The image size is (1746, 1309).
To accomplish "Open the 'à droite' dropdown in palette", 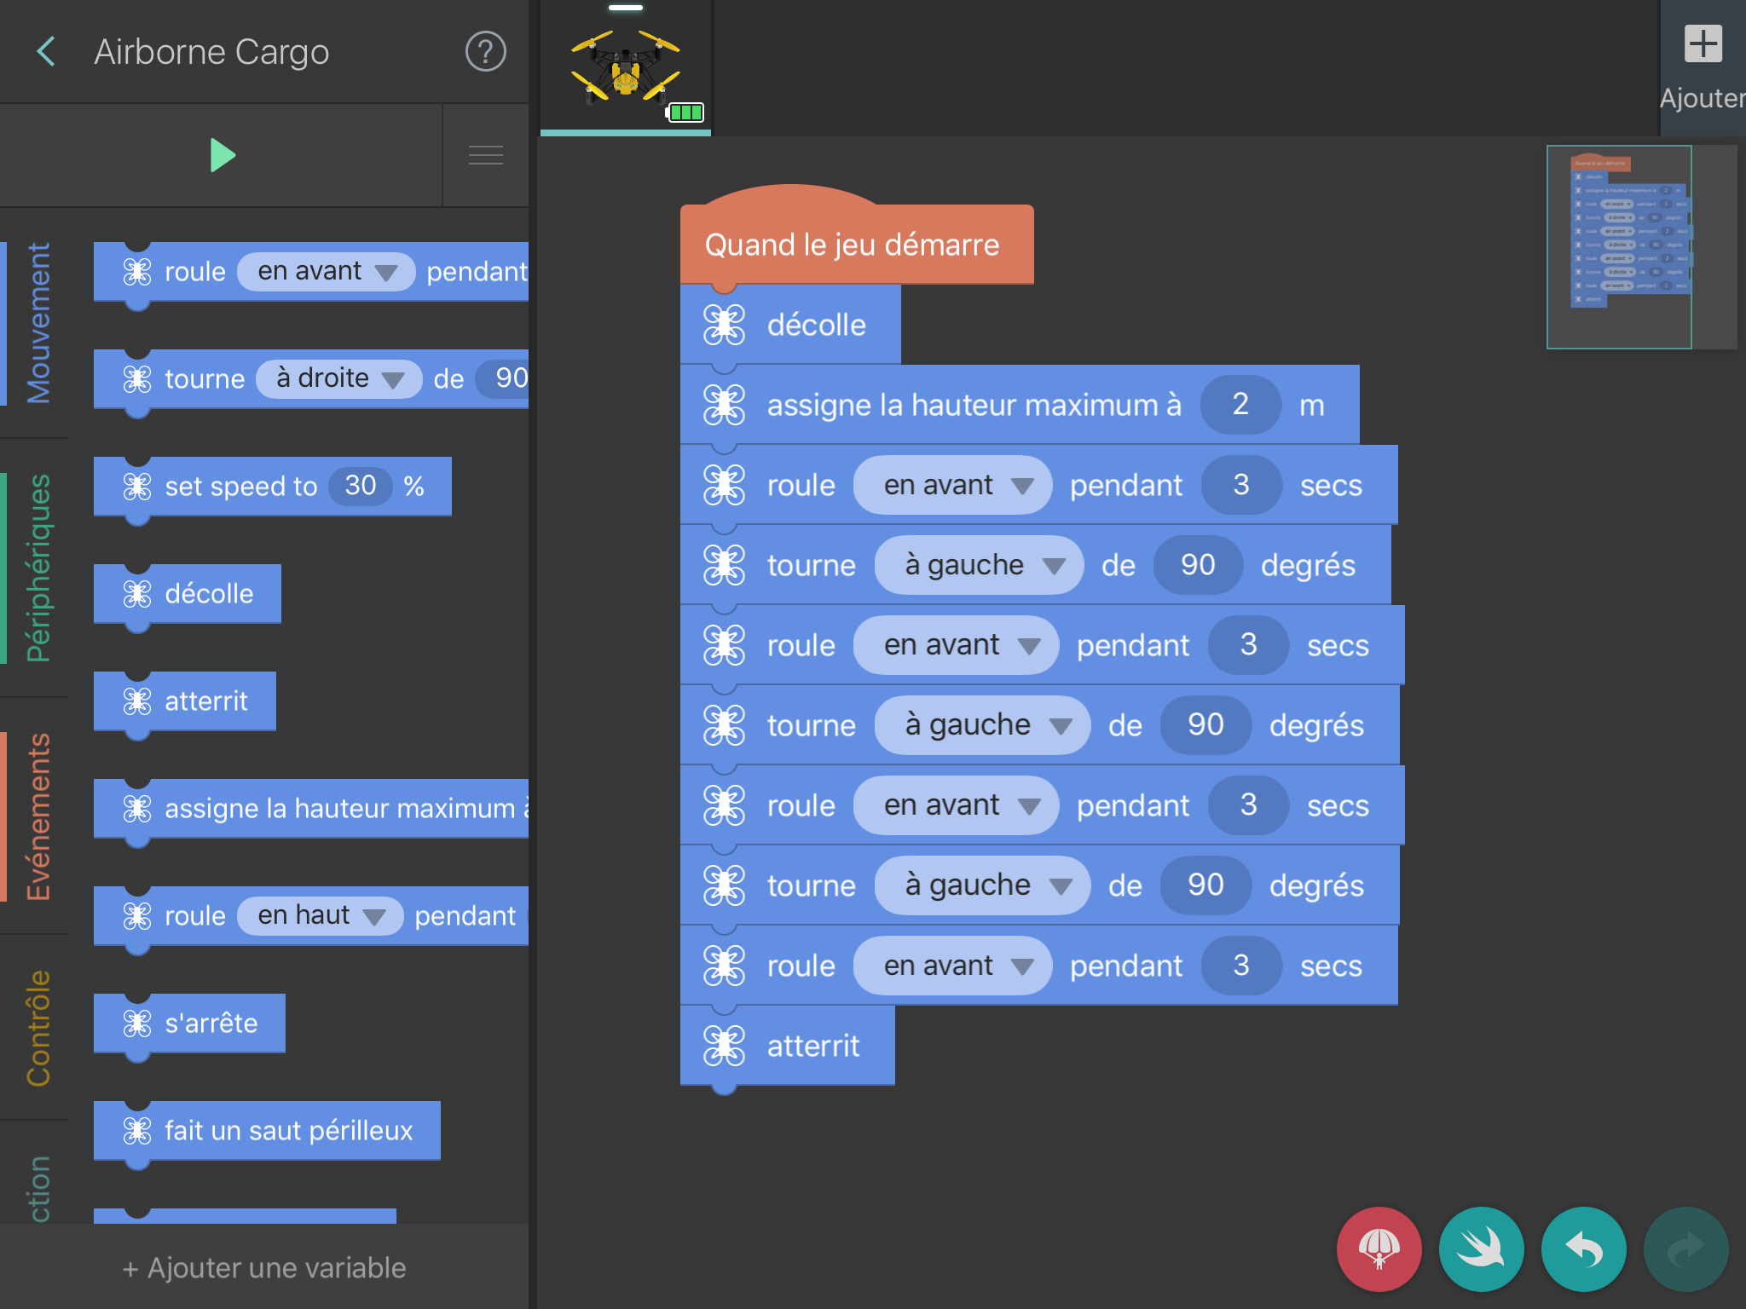I will pos(338,378).
